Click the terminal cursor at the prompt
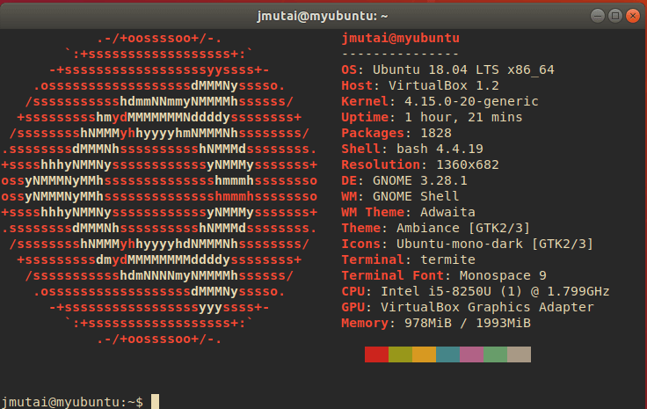Screen dimensions: 647x409 [x=155, y=402]
